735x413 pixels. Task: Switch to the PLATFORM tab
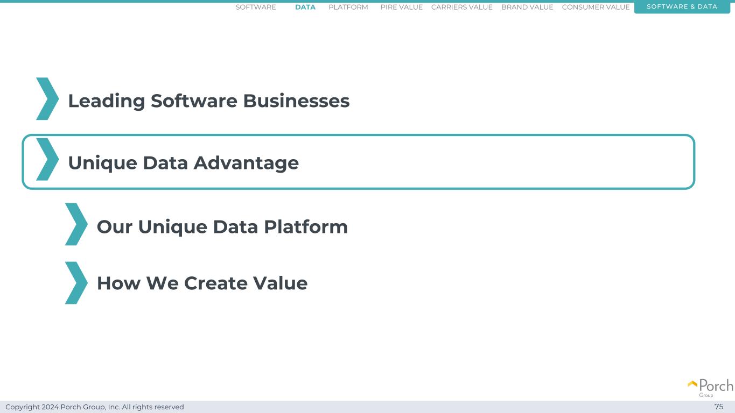(348, 7)
